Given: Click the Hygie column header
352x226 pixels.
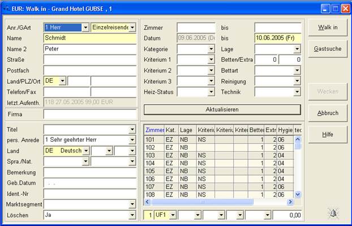Looking at the screenshot, I should [x=285, y=130].
